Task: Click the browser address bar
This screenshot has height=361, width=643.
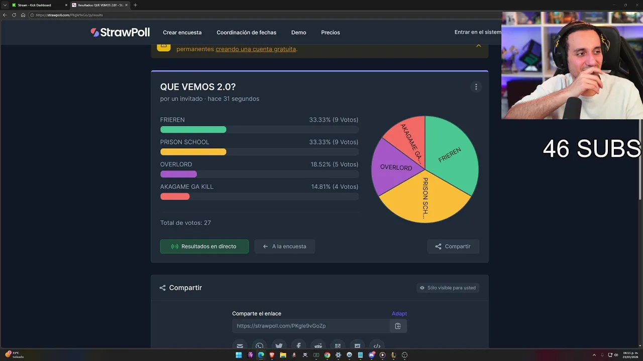Action: pos(264,15)
